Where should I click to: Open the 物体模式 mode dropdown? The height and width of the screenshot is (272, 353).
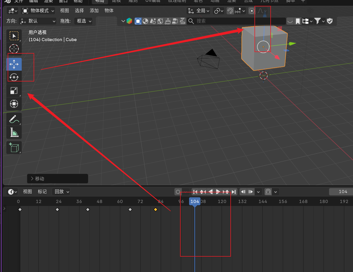pyautogui.click(x=38, y=11)
